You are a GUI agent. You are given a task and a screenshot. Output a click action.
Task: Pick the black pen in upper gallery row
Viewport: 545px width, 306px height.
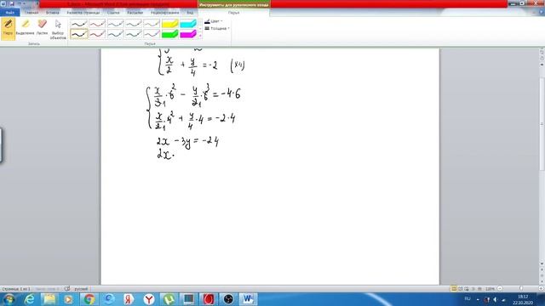79,24
